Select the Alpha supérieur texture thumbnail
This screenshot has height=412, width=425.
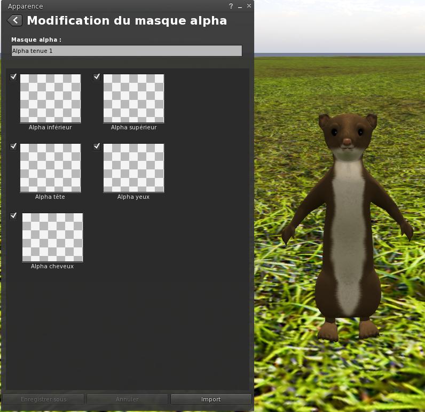click(x=133, y=98)
